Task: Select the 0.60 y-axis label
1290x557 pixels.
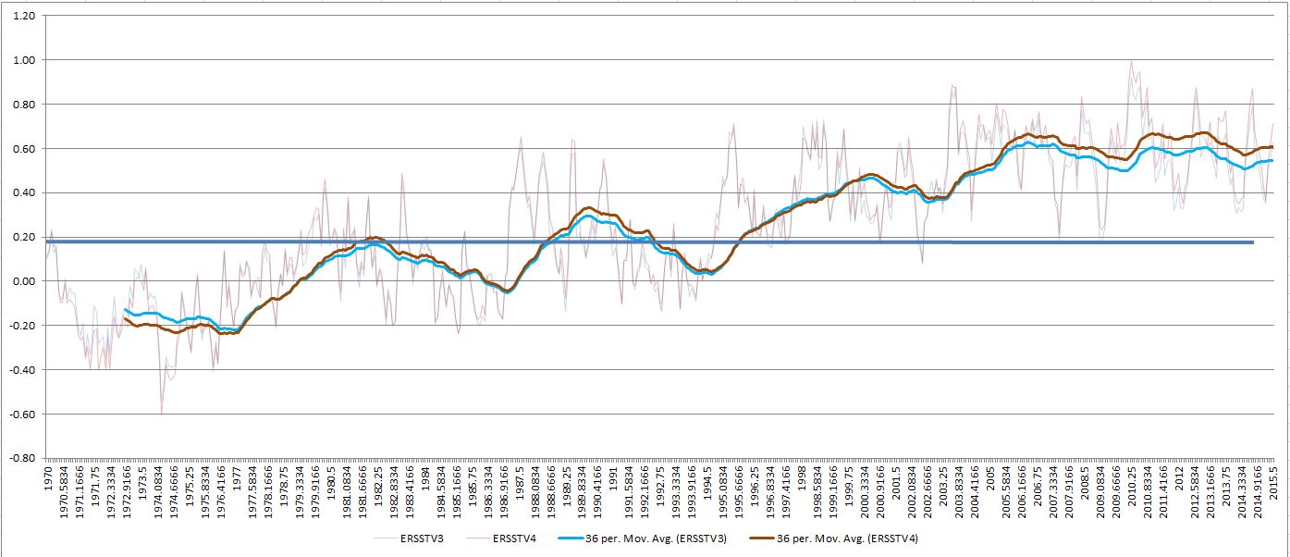Action: tap(25, 149)
